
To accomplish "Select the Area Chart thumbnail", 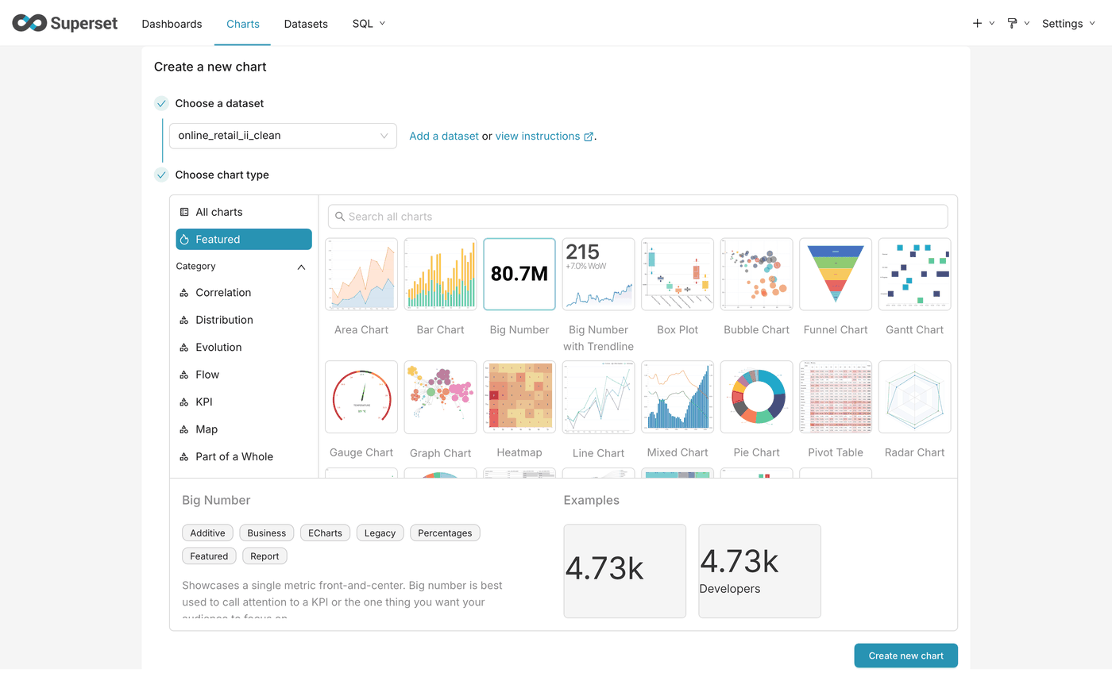I will [361, 274].
